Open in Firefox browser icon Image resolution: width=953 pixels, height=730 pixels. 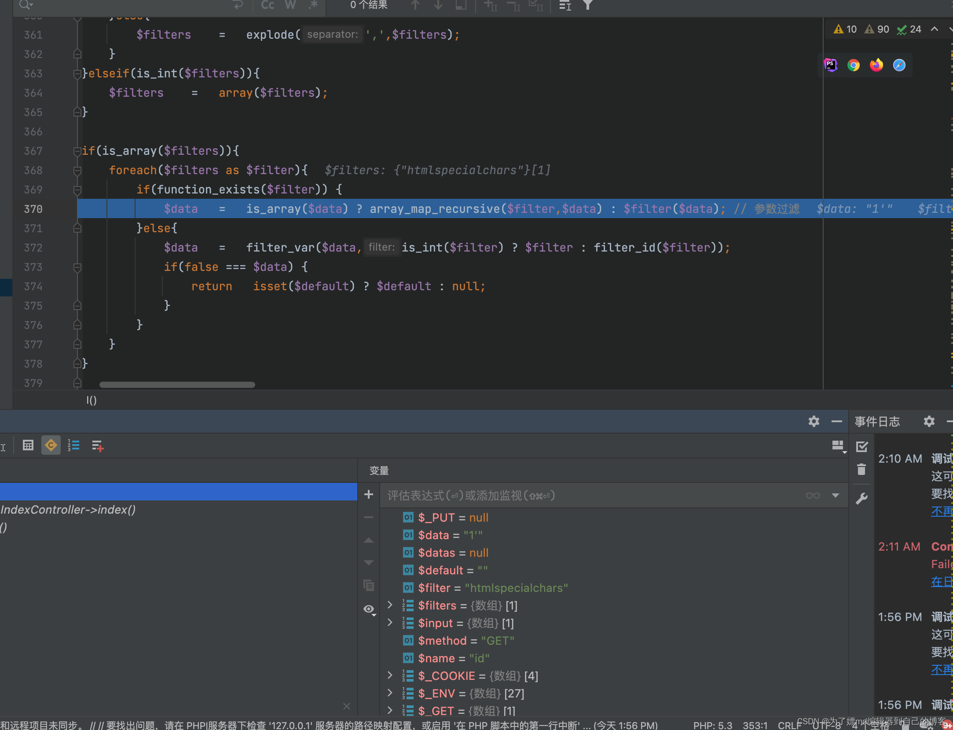[876, 66]
